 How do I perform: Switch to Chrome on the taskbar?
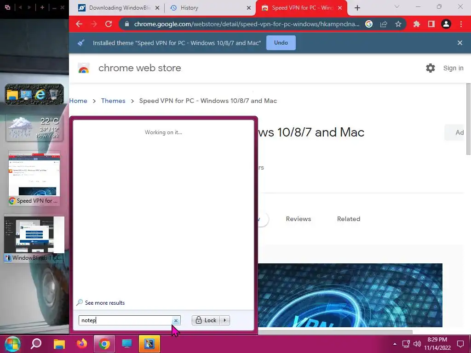coord(104,344)
